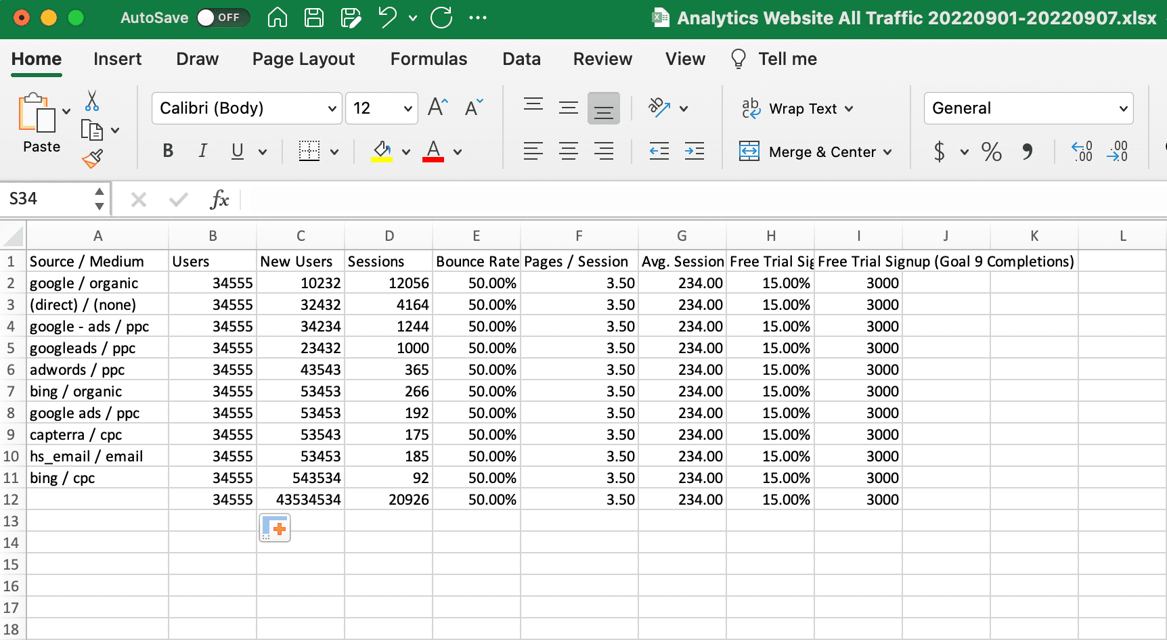The width and height of the screenshot is (1167, 640).
Task: Toggle bold formatting
Action: coord(167,151)
